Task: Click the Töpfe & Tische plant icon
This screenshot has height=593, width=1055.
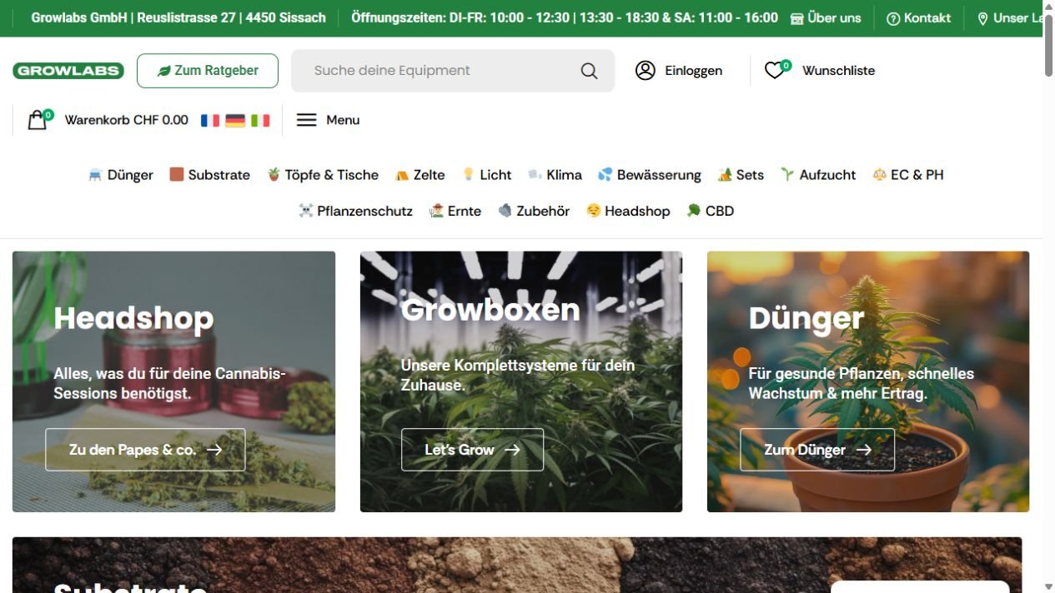Action: (x=274, y=174)
